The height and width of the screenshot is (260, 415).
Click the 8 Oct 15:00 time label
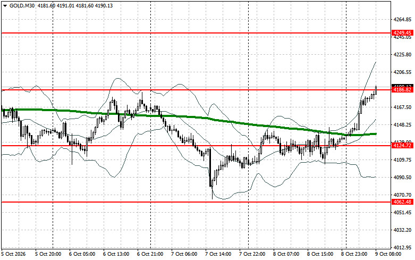(320, 254)
